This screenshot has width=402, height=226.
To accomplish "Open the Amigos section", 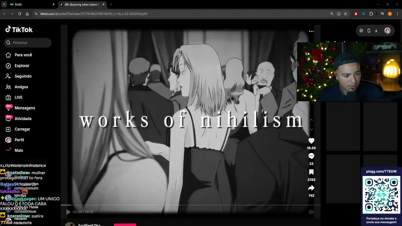I will [17, 87].
